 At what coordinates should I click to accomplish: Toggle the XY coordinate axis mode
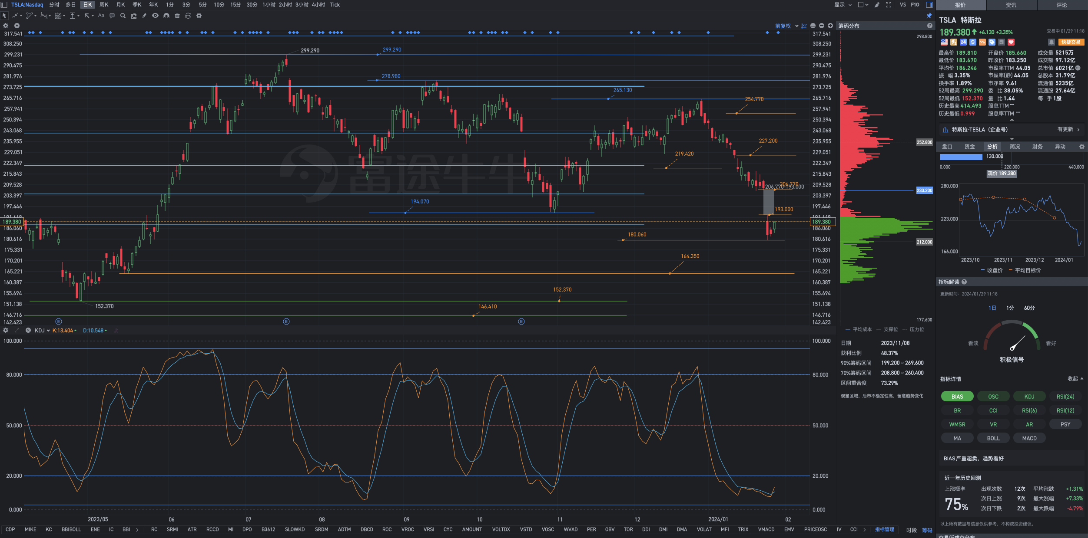[x=804, y=26]
